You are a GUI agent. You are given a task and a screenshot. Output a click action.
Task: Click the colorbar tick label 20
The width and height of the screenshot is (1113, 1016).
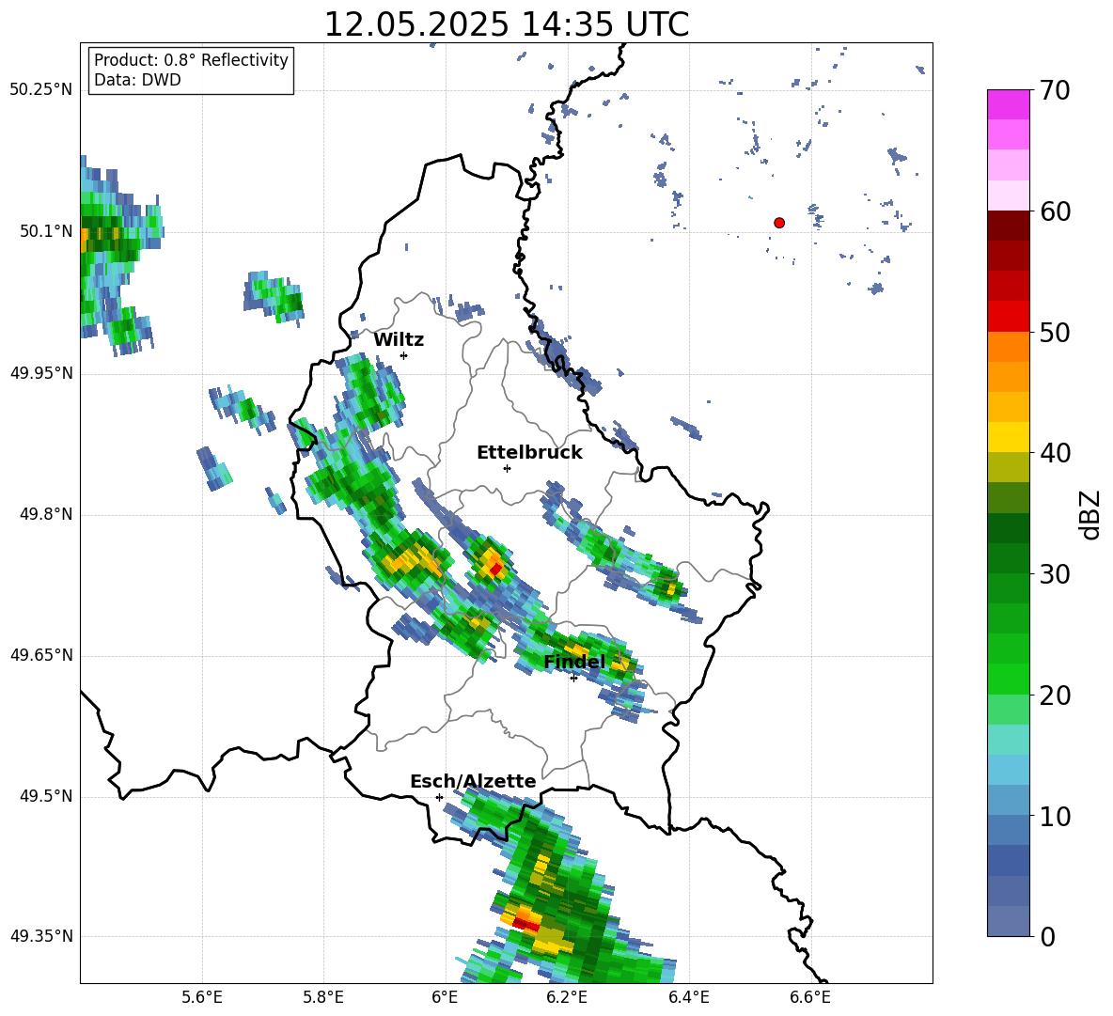click(1055, 696)
